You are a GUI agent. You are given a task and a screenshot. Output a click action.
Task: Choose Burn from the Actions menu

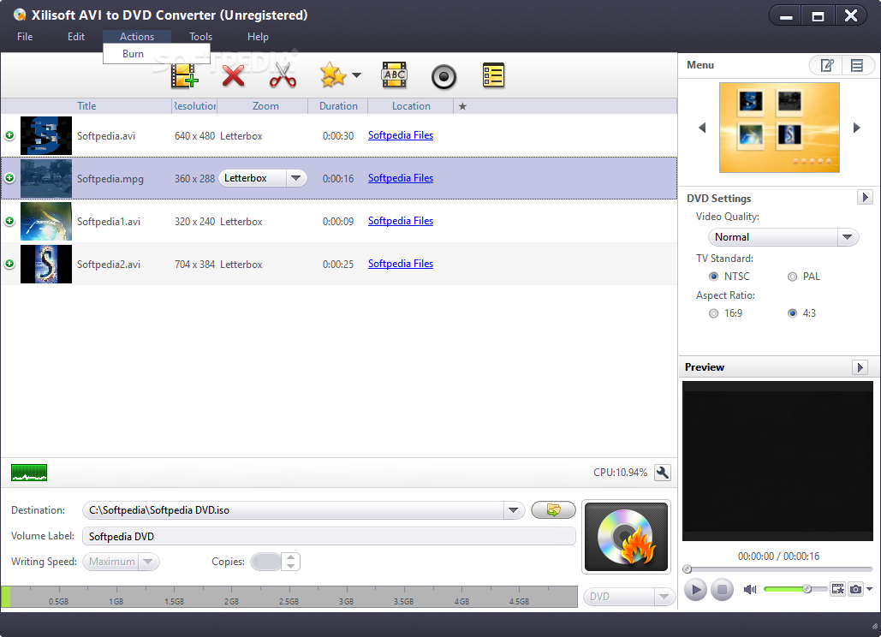[x=156, y=54]
